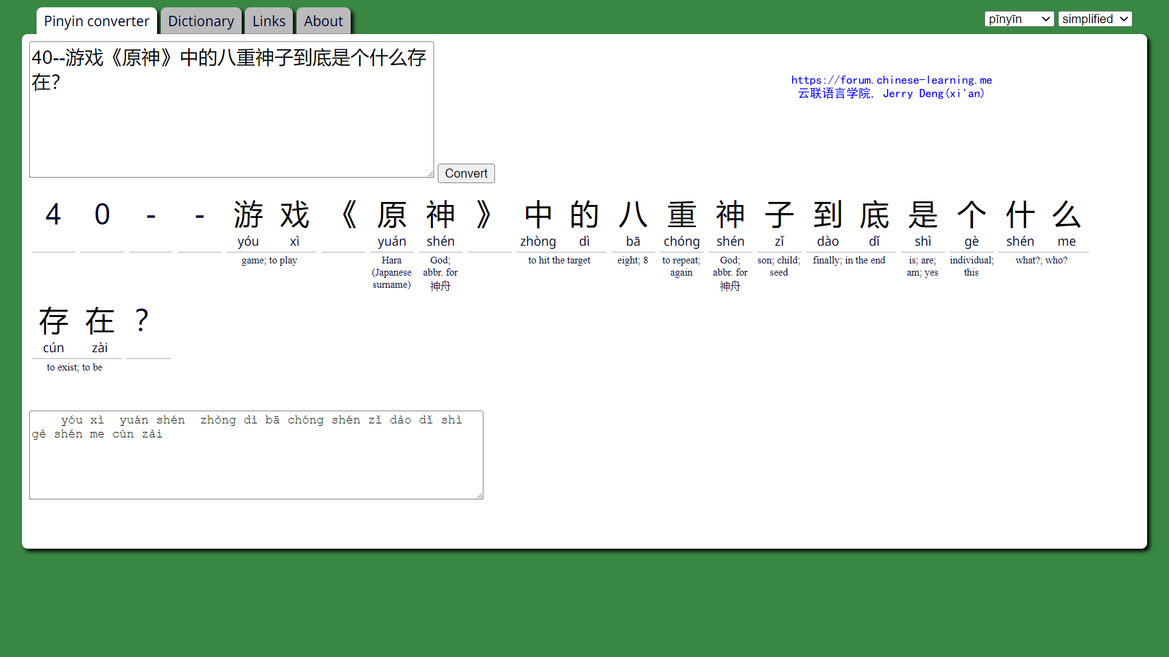The width and height of the screenshot is (1169, 657).
Task: Click the definition 'is; are; am; yes'
Action: click(922, 266)
